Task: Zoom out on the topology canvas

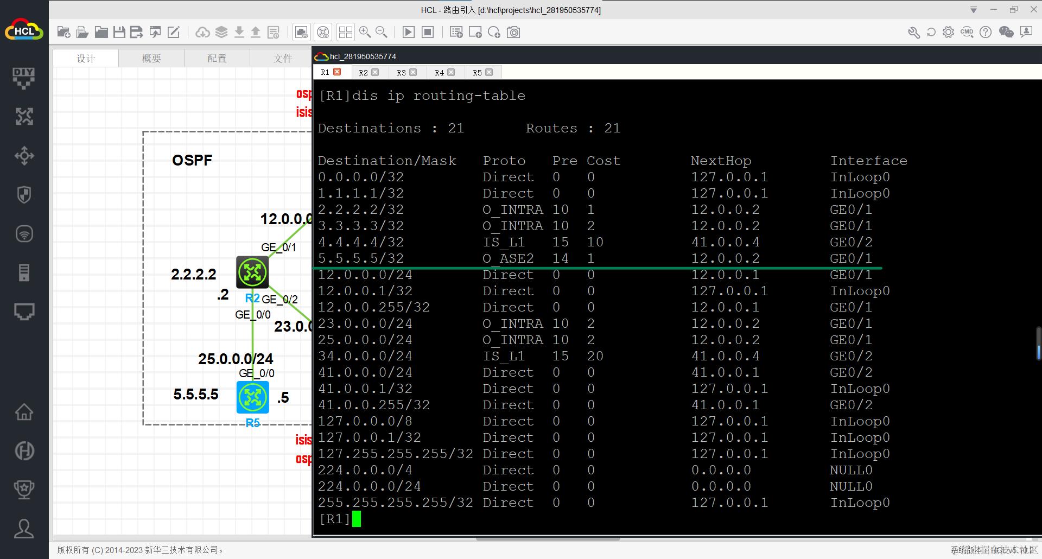Action: tap(382, 32)
